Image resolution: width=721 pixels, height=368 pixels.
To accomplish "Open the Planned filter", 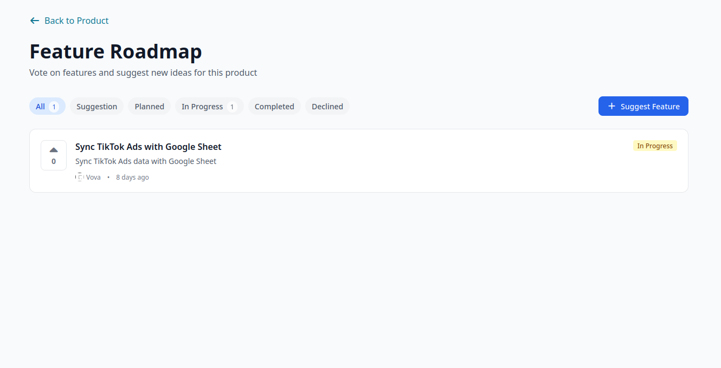I will (149, 106).
